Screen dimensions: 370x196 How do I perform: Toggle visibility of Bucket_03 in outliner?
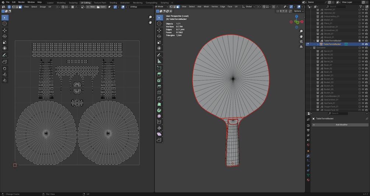(x=363, y=82)
